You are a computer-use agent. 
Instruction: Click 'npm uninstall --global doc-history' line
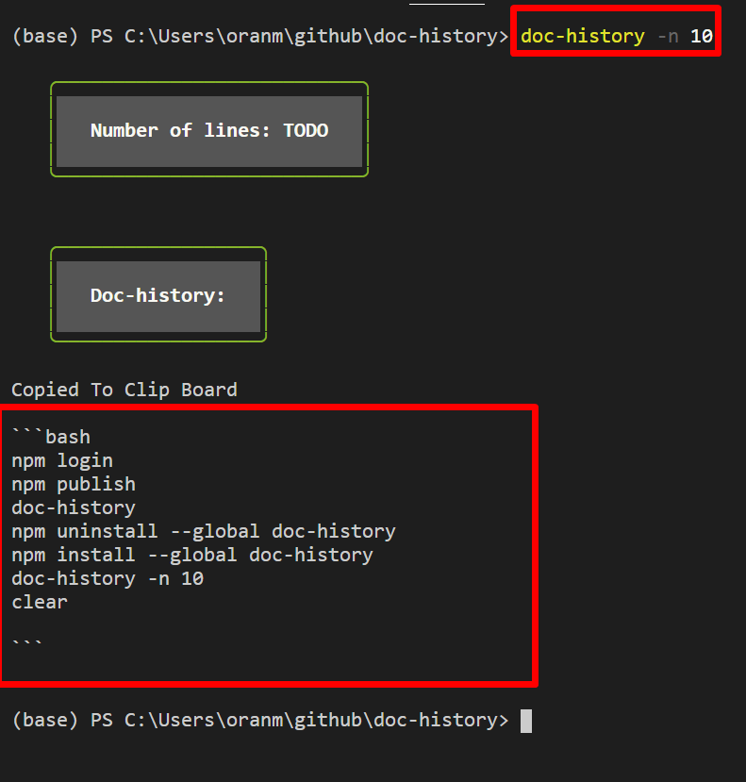click(x=204, y=531)
